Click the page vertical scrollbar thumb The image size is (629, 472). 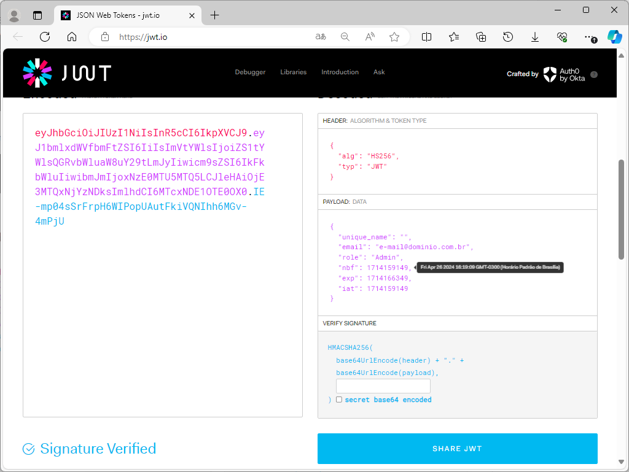[621, 209]
